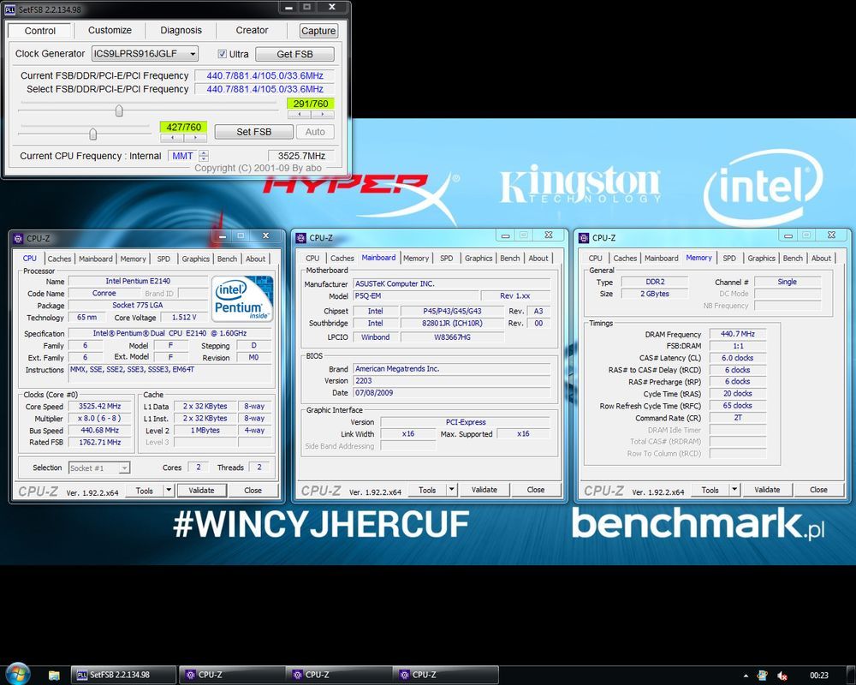This screenshot has height=685, width=856.
Task: Open Windows Explorer from the taskbar
Action: click(x=53, y=676)
